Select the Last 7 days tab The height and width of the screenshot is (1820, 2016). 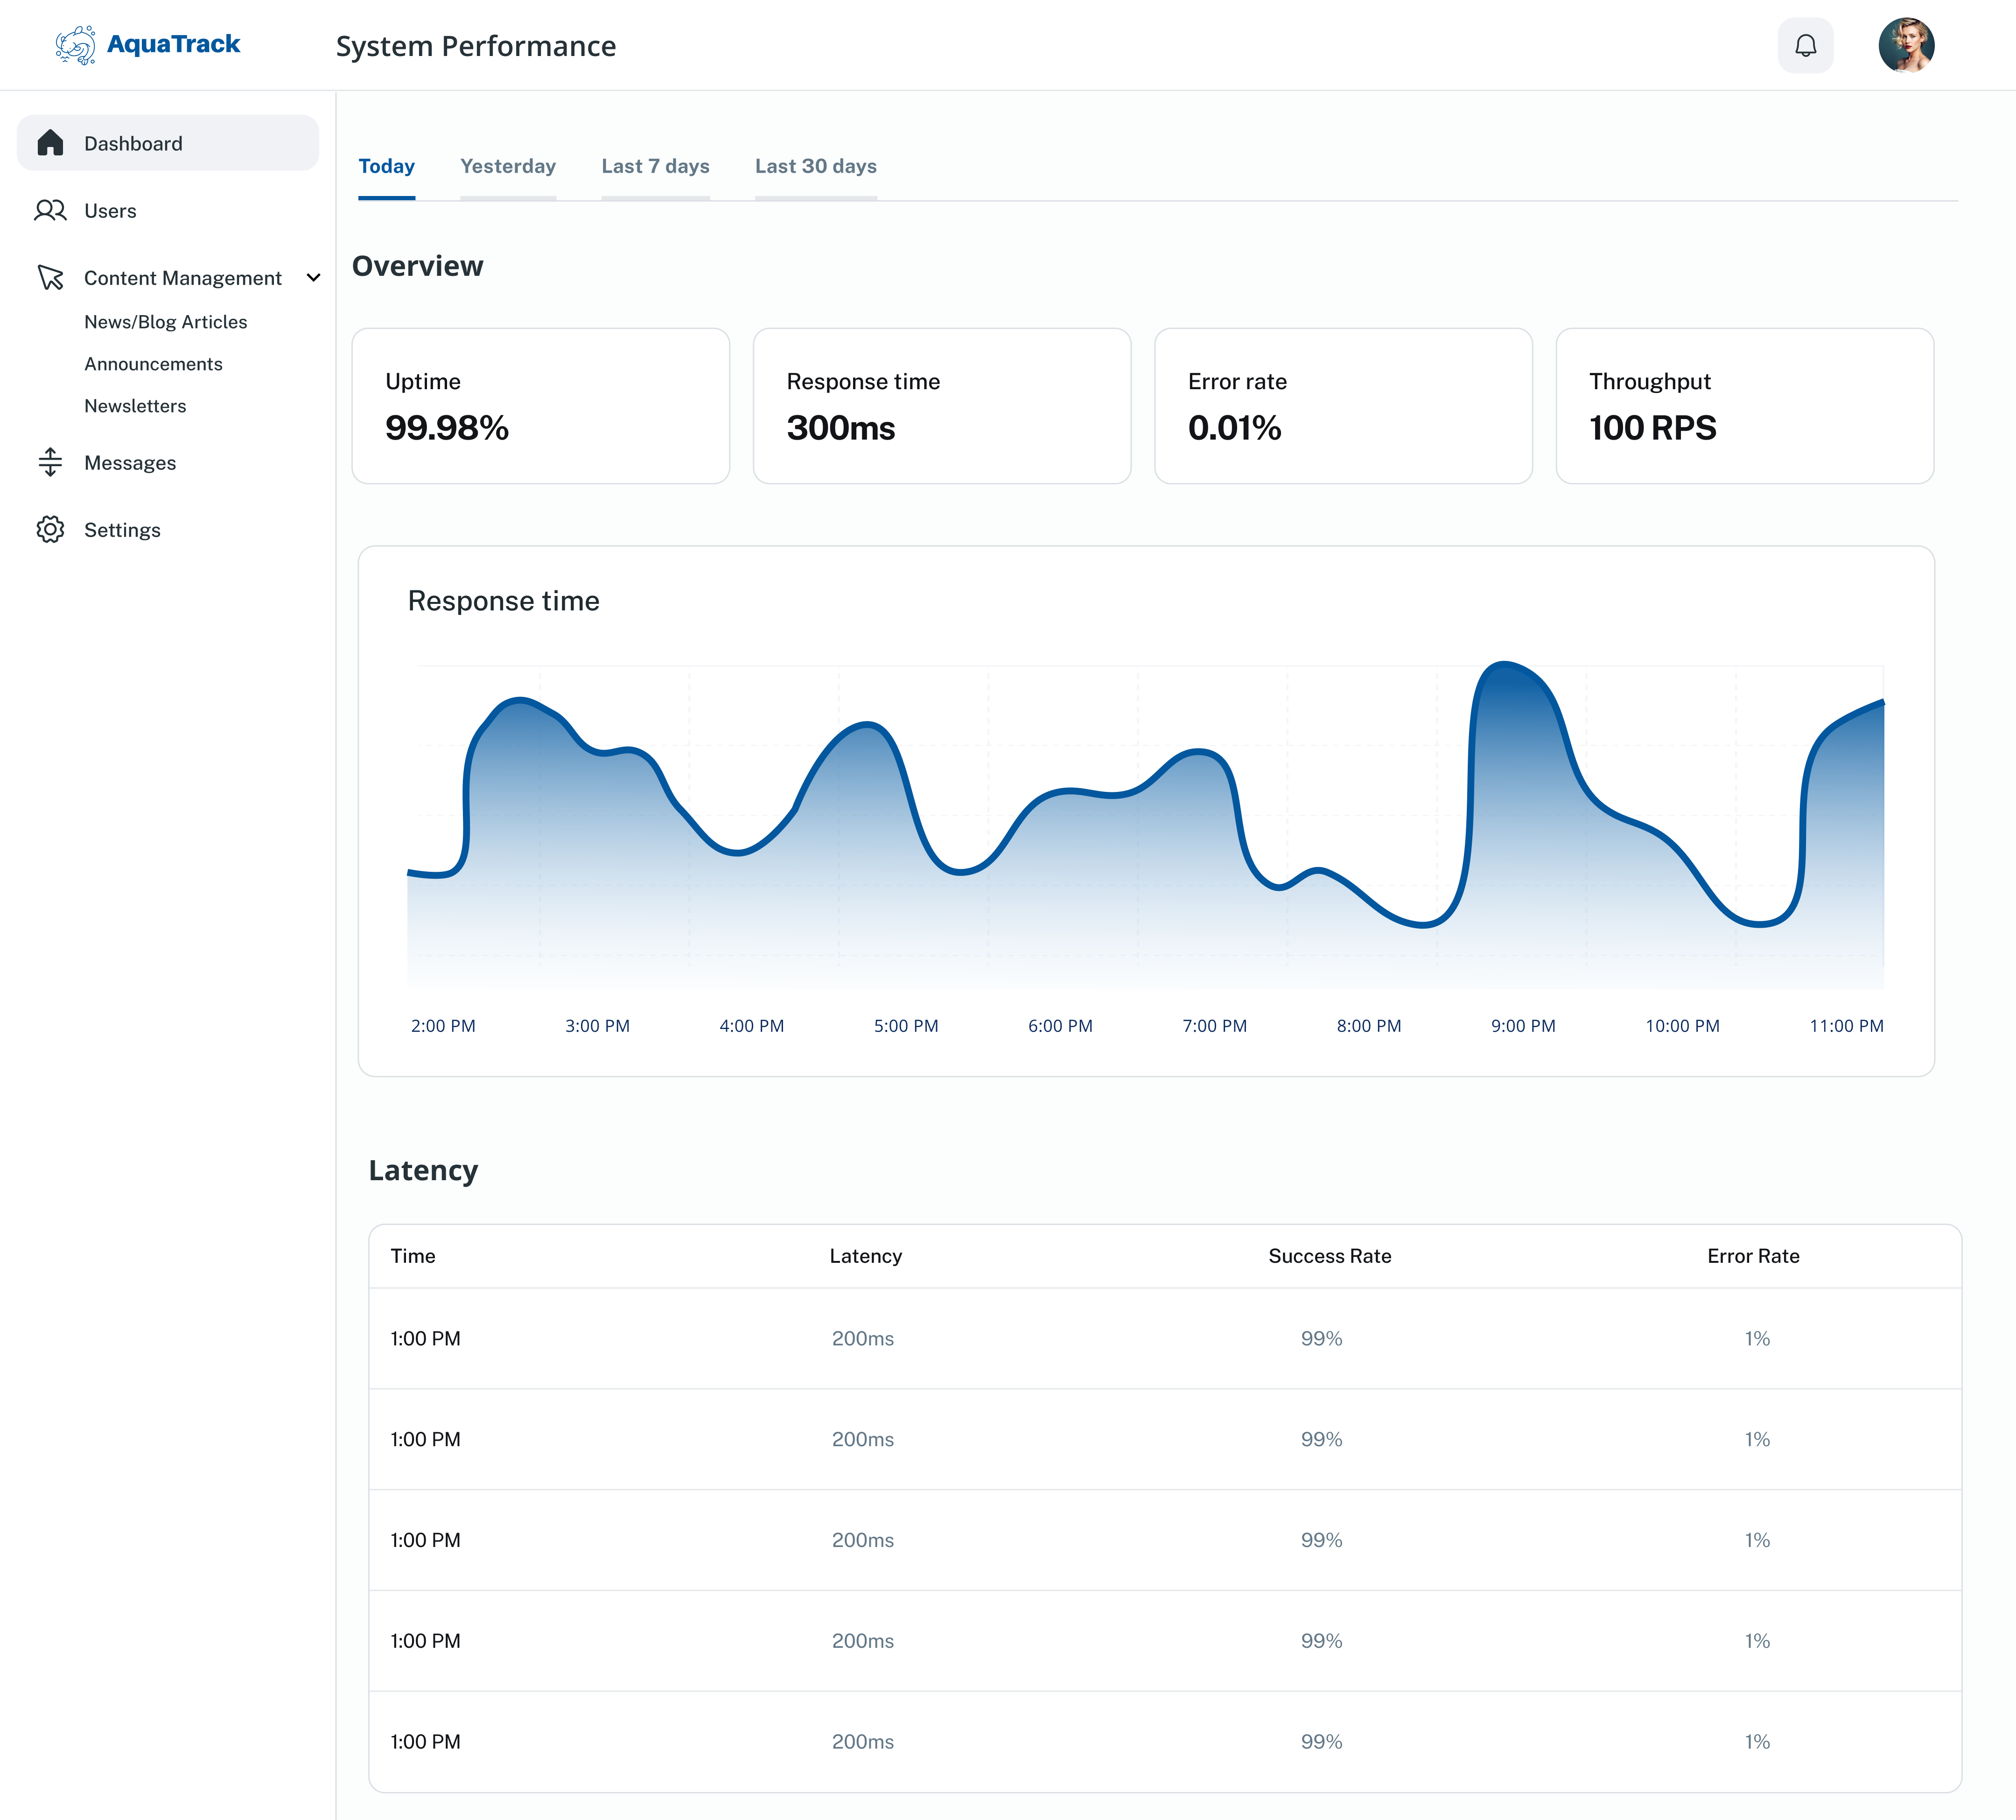pos(655,166)
